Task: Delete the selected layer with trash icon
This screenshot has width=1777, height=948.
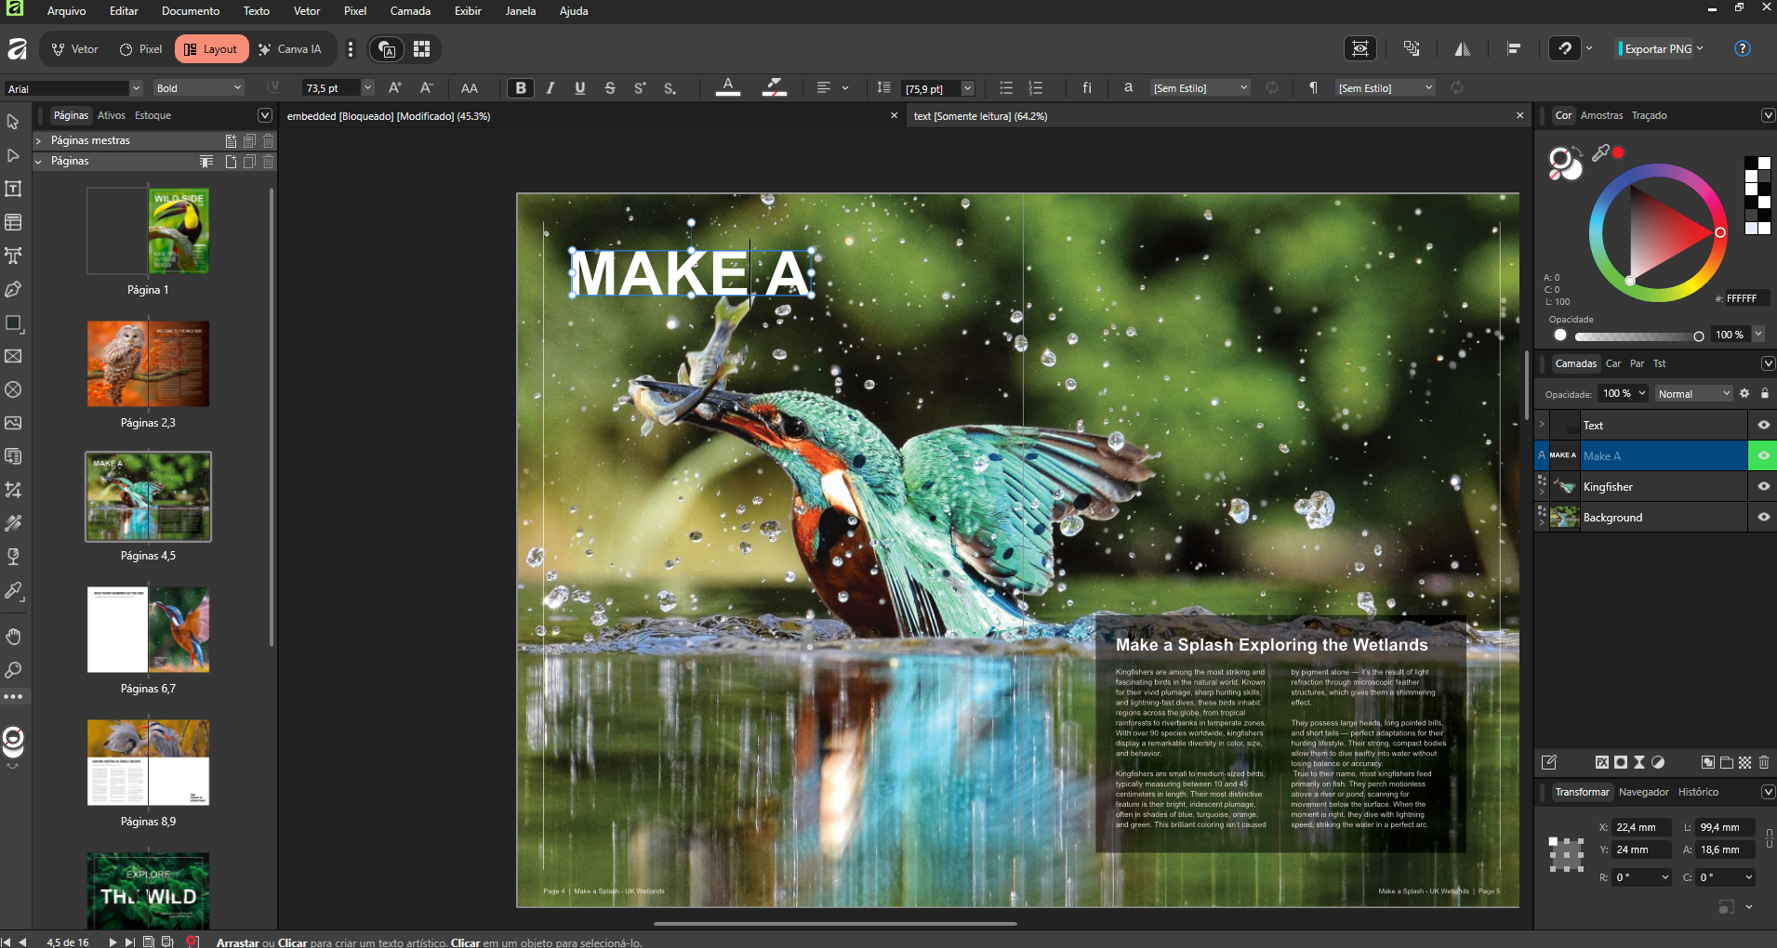Action: coord(1764,762)
